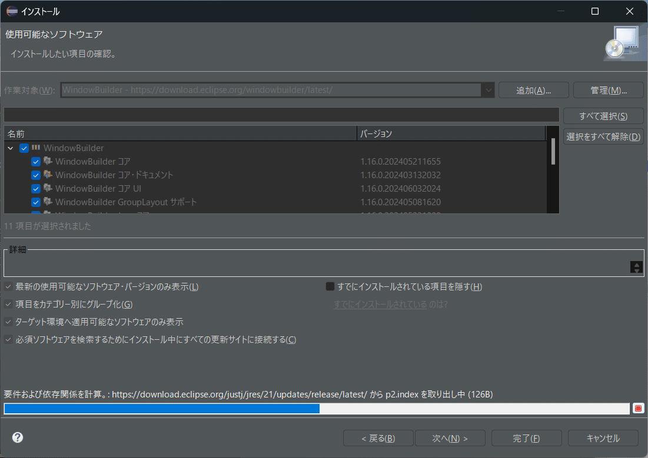Click version 1.16.0.202403132032 cell

(x=400, y=175)
